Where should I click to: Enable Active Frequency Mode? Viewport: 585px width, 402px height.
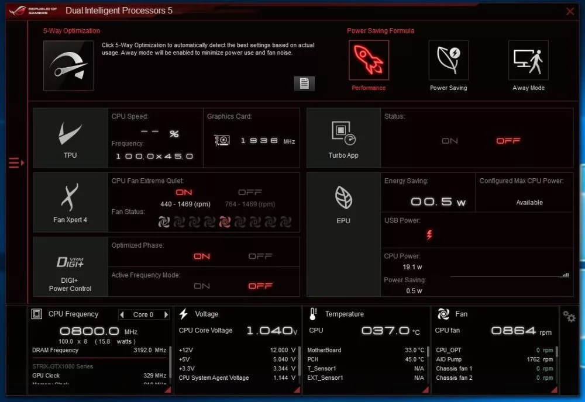coord(201,286)
